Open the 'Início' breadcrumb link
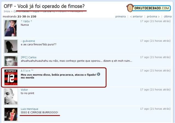 coord(7,11)
